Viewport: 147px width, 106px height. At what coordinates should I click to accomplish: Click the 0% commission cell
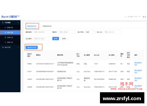(x=121, y=64)
